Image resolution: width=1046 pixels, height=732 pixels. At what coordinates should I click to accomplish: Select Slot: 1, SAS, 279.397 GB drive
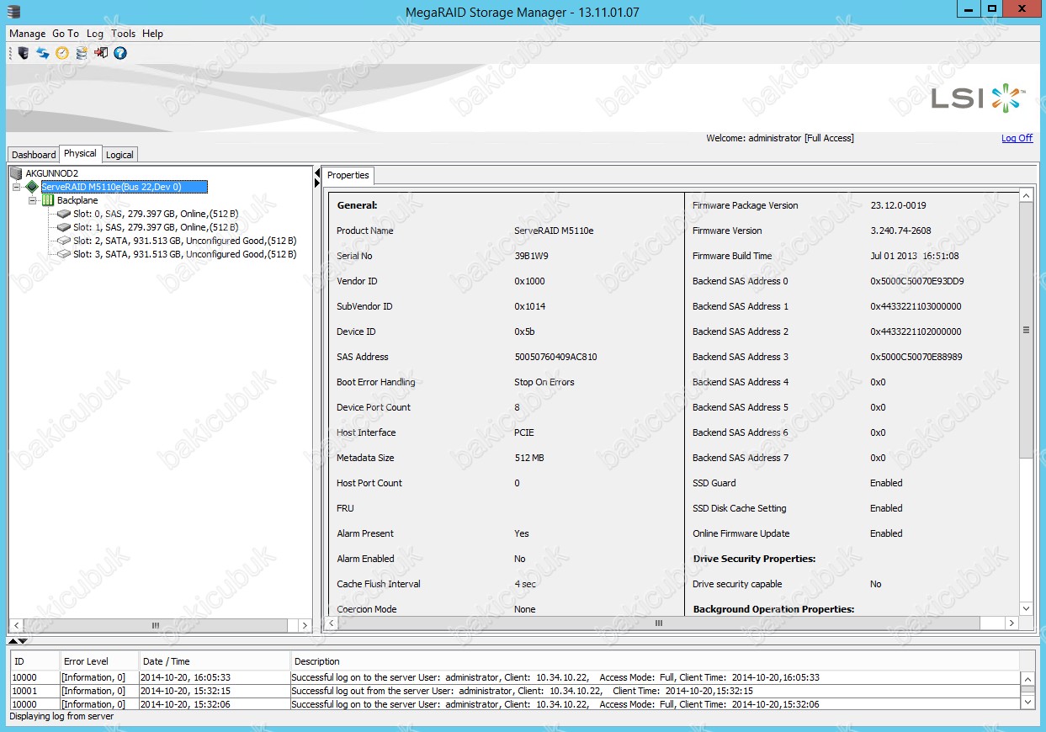point(156,227)
